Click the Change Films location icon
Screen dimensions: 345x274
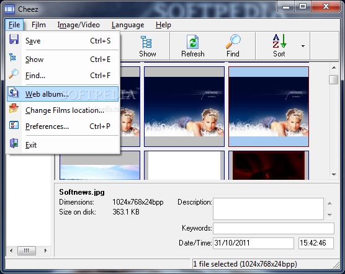coord(14,108)
